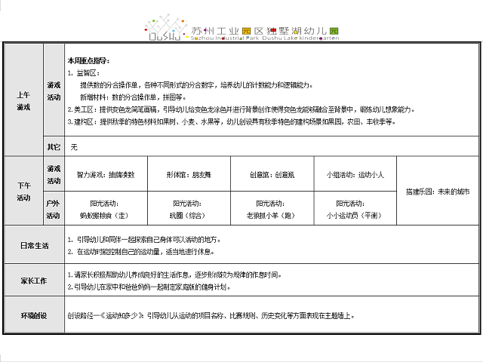Click the cell 小组活动：运动小人
The height and width of the screenshot is (362, 483).
355,175
